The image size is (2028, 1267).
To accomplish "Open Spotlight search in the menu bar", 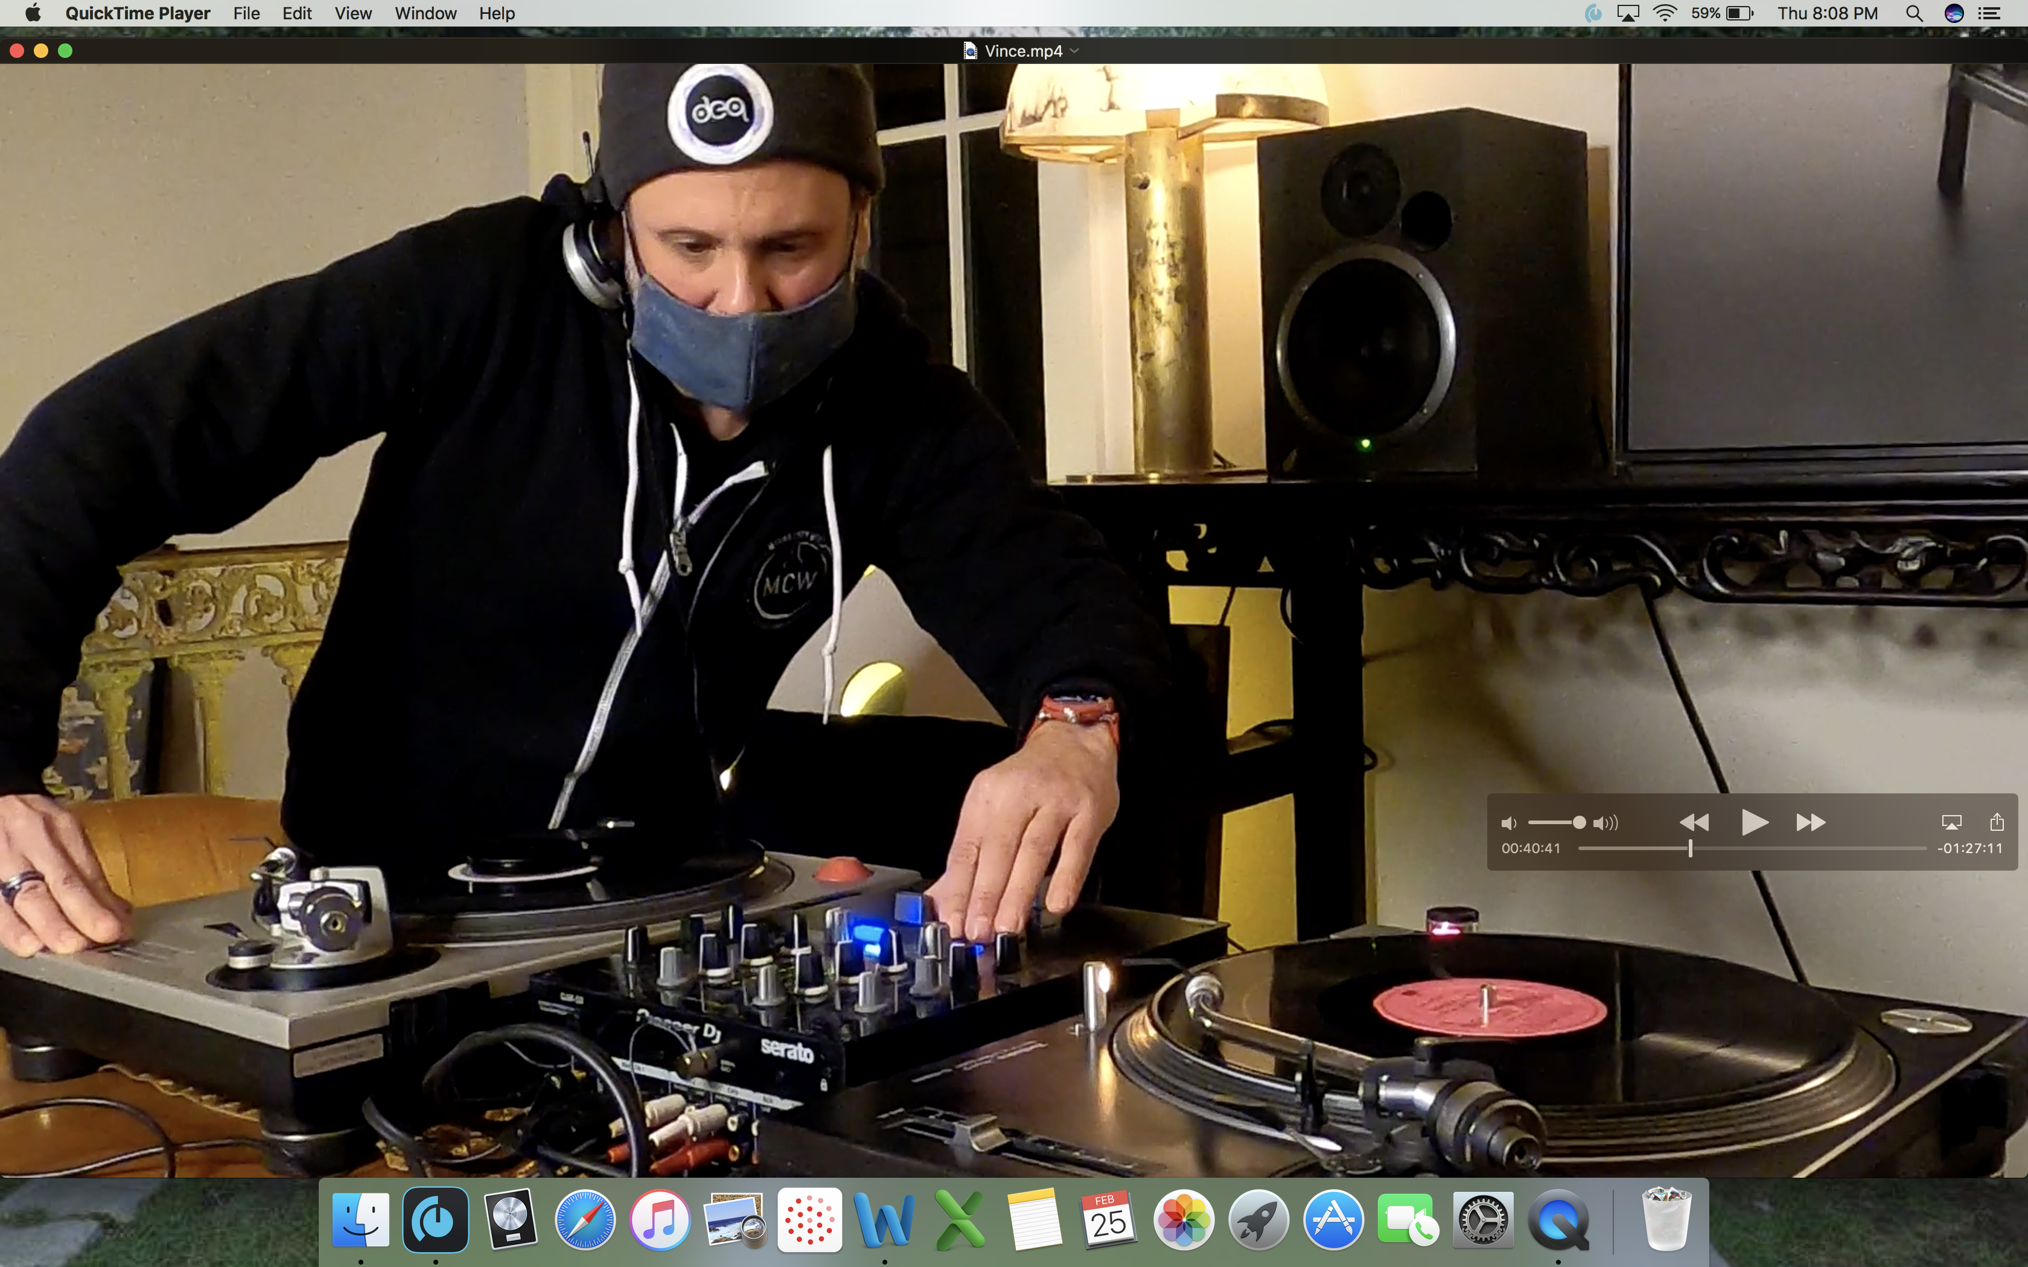I will pos(1914,13).
